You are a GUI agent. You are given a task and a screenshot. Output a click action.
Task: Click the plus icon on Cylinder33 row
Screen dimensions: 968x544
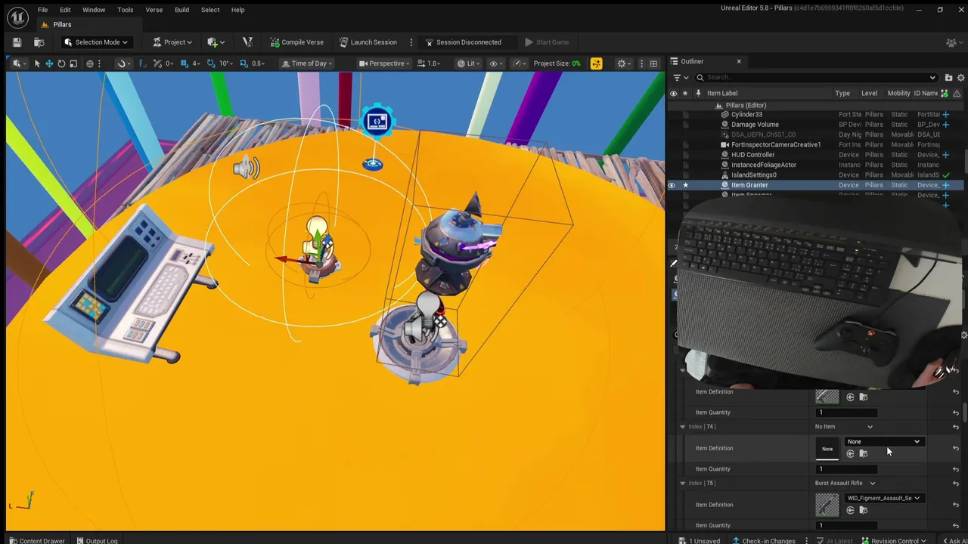click(x=945, y=114)
